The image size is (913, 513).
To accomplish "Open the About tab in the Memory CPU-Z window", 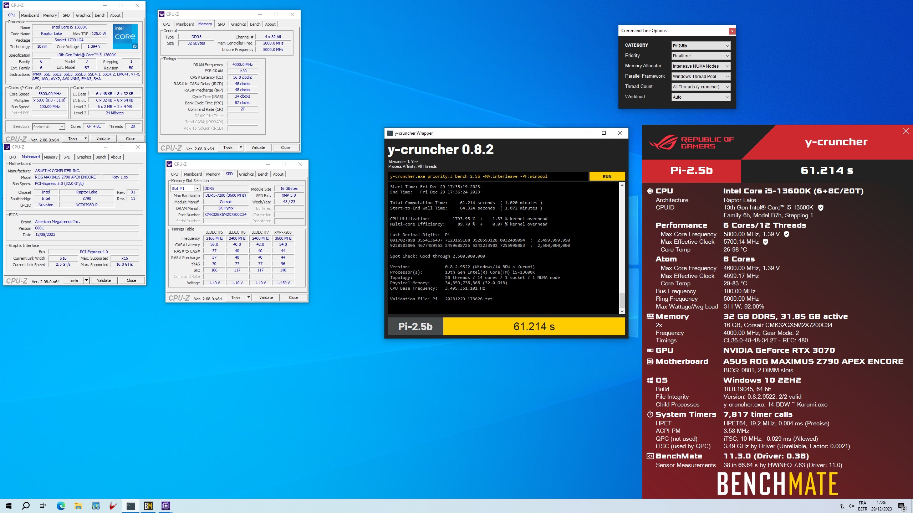I will point(270,24).
